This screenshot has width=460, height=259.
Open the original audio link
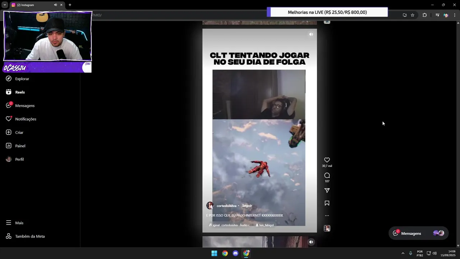click(230, 225)
